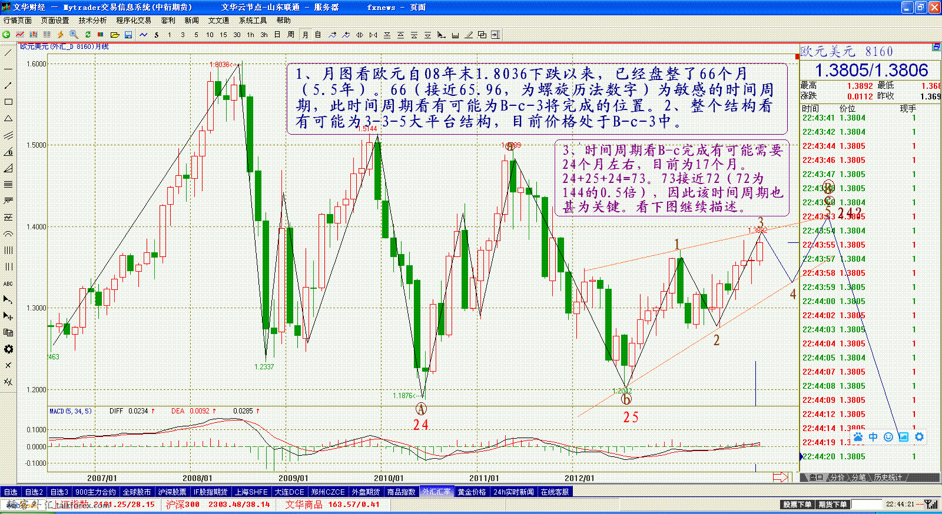Image resolution: width=942 pixels, height=514 pixels.
Task: Click the overlapping windows toolbar icon
Action: (482, 35)
